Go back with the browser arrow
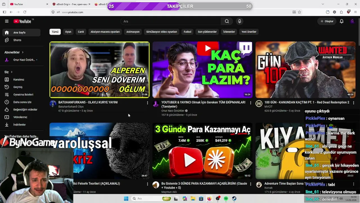 11,12
